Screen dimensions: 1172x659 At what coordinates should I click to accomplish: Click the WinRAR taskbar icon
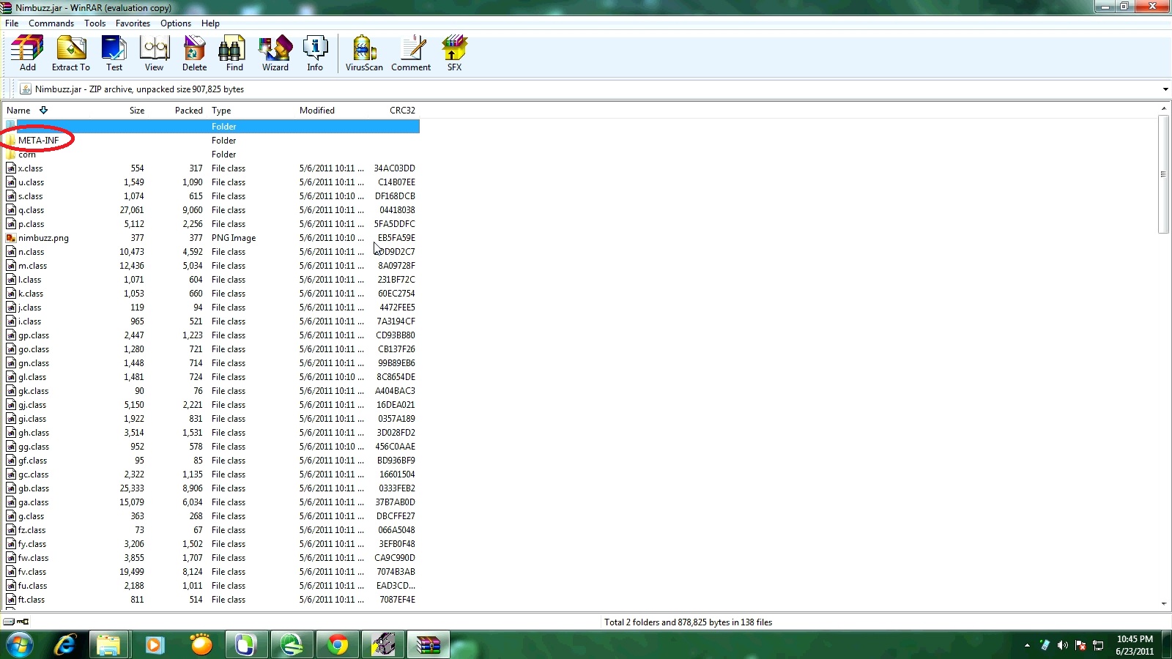(x=428, y=645)
